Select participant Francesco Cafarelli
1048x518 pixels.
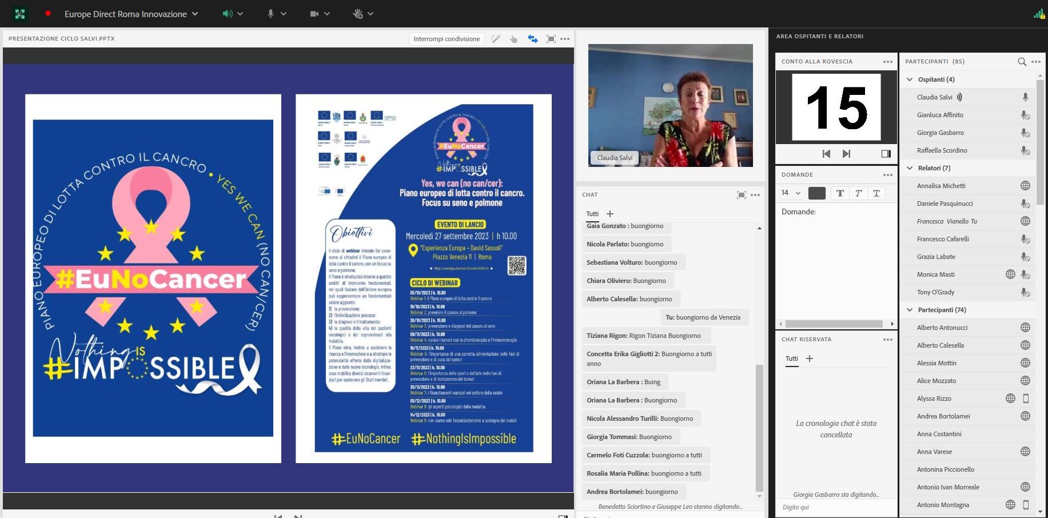pyautogui.click(x=968, y=239)
